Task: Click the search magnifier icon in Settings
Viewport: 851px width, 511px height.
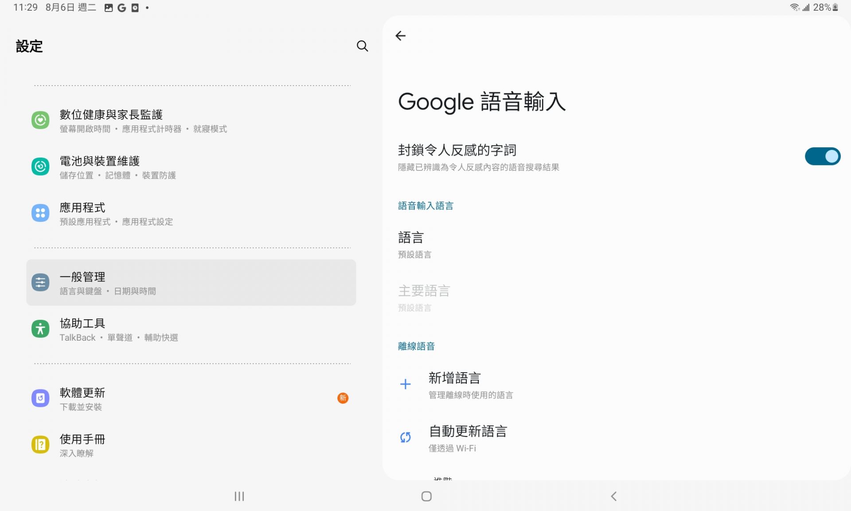Action: pyautogui.click(x=362, y=46)
